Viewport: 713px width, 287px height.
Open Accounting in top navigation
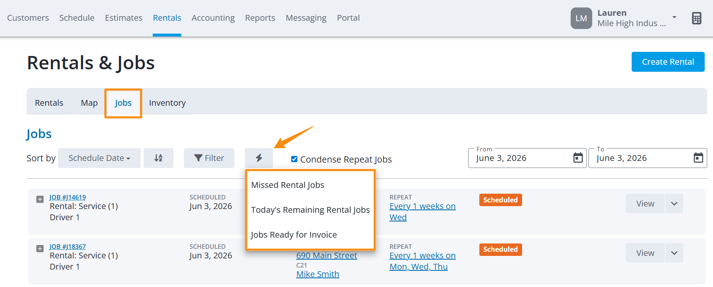[x=213, y=18]
